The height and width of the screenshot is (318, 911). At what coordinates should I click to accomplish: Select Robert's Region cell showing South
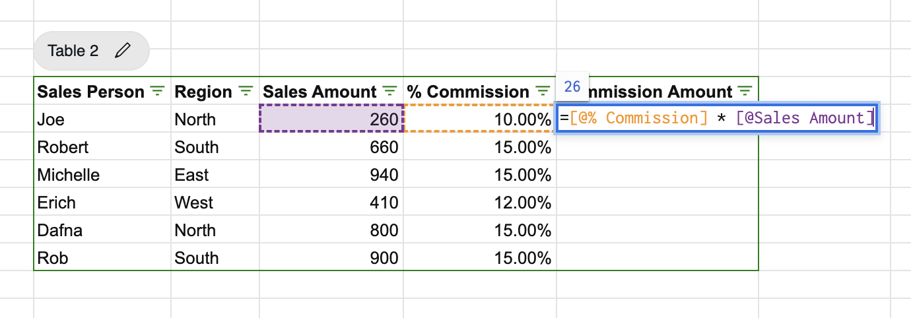pos(215,147)
